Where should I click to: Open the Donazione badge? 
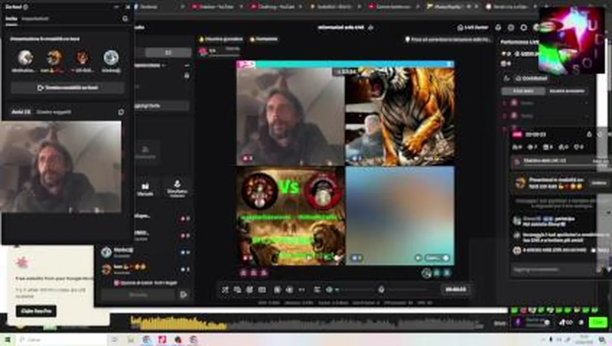[x=263, y=39]
